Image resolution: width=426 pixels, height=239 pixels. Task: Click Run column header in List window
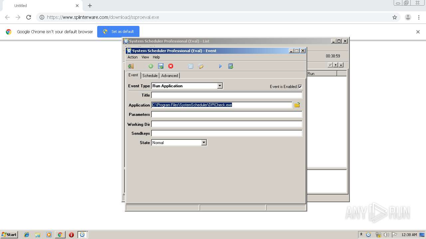coord(321,74)
